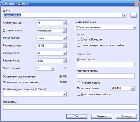Image resolution: width=140 pixels, height=122 pixels.
Task: Open help with the Помощь button
Action: (x=126, y=116)
